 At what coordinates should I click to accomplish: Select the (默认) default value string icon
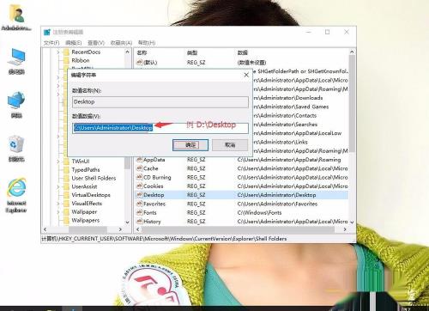click(139, 62)
